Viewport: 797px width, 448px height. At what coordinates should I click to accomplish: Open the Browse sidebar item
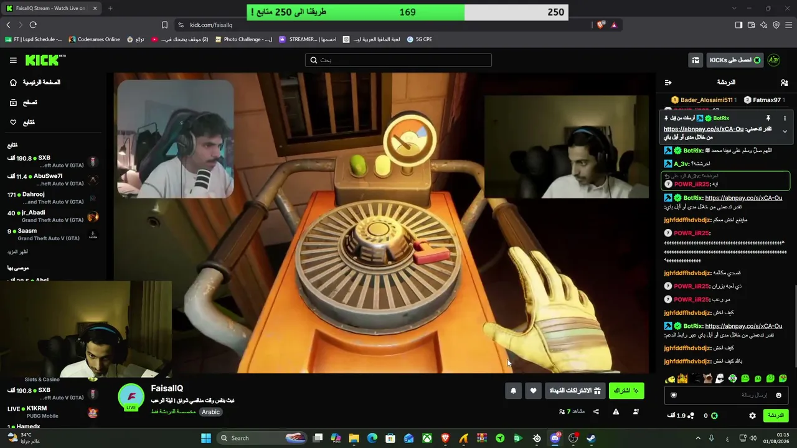24,102
